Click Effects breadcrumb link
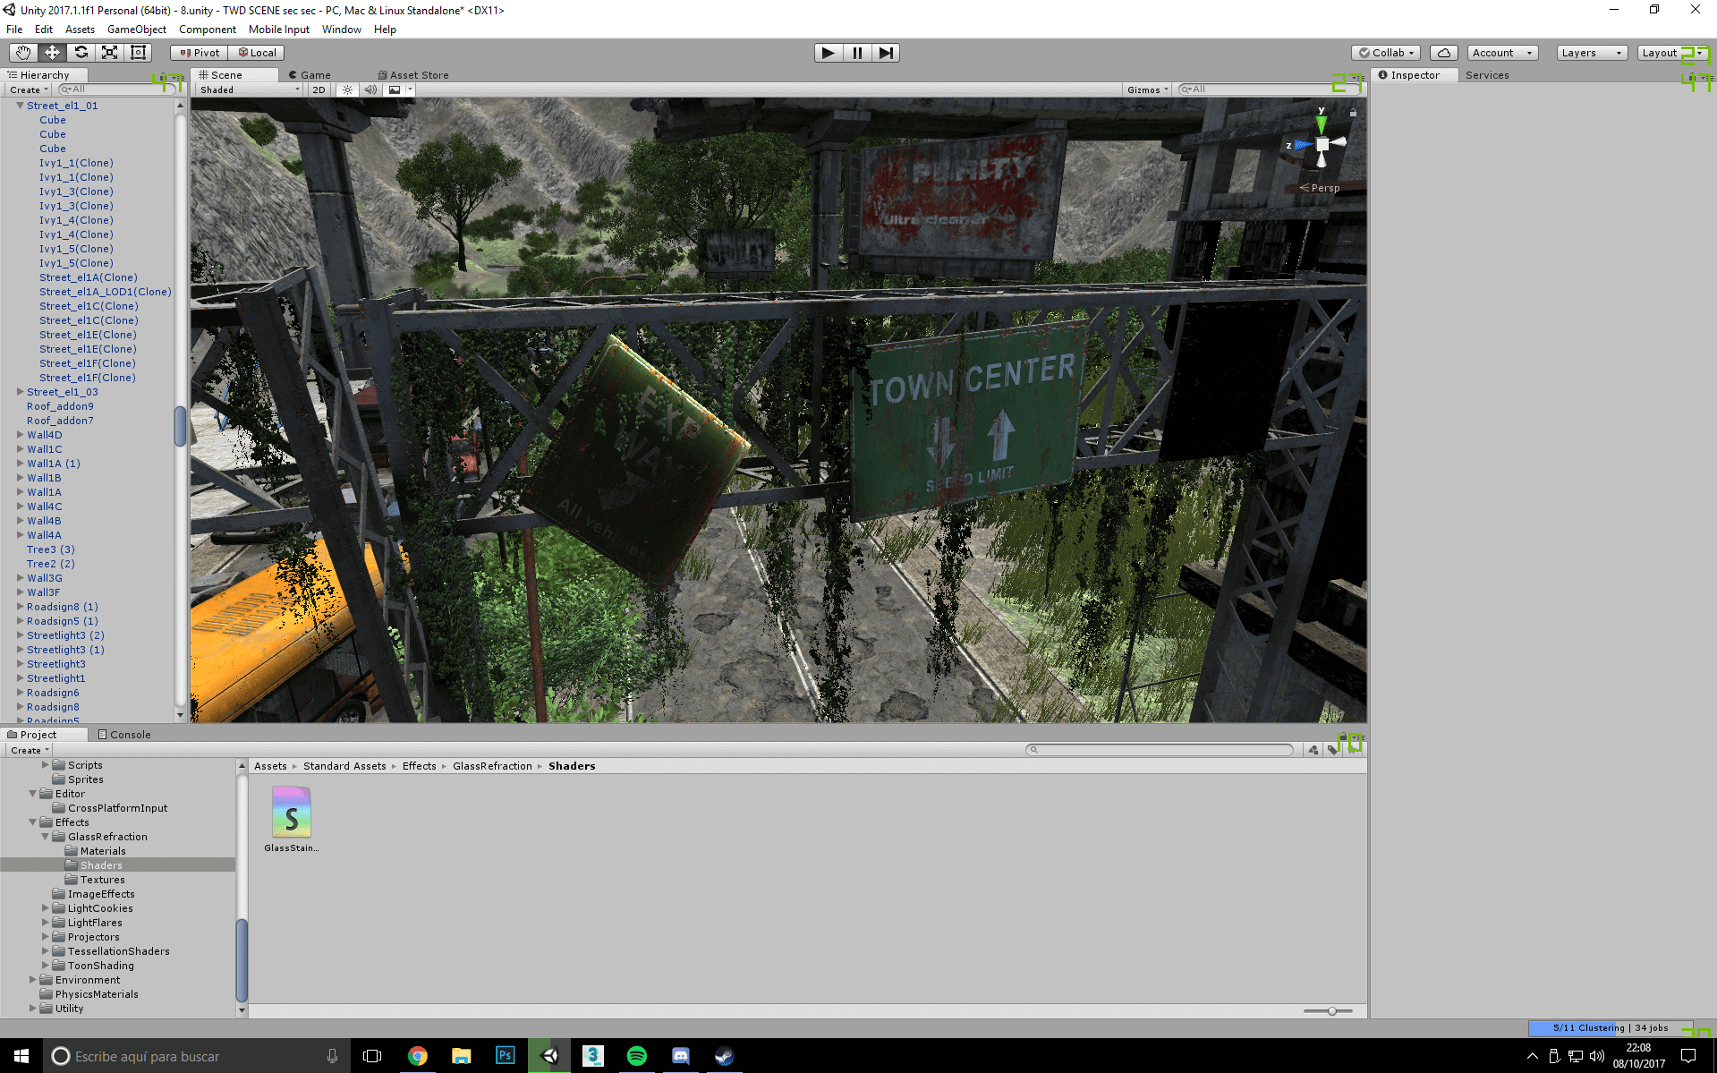The height and width of the screenshot is (1073, 1717). (419, 766)
